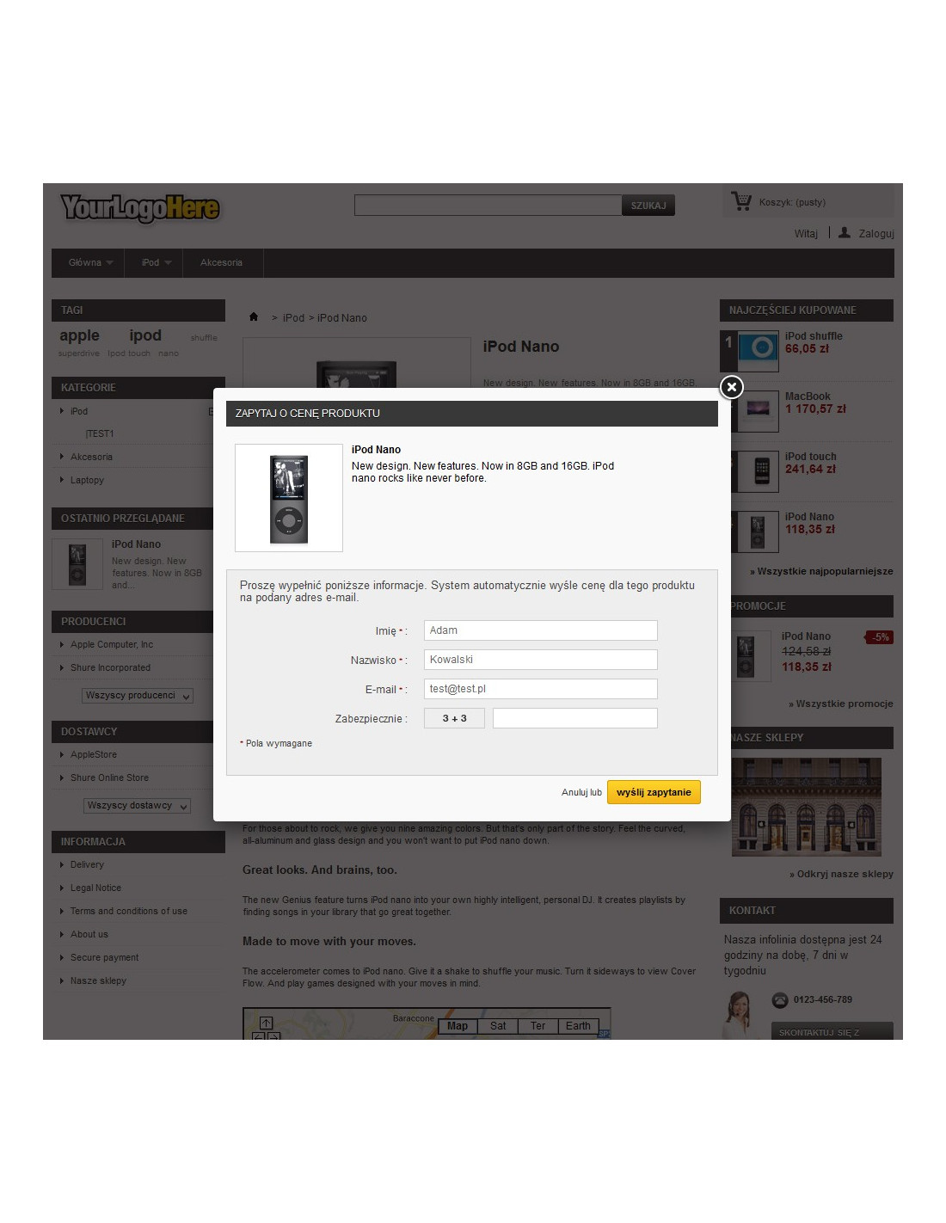Viewport: 946px width, 1223px height.
Task: Go to home via breadcrumb house icon
Action: click(x=254, y=317)
